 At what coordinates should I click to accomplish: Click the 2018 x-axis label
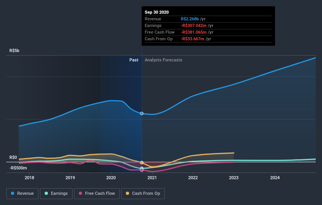click(x=29, y=178)
